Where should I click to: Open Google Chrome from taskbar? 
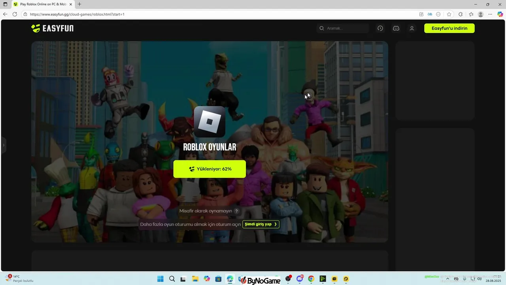[311, 279]
